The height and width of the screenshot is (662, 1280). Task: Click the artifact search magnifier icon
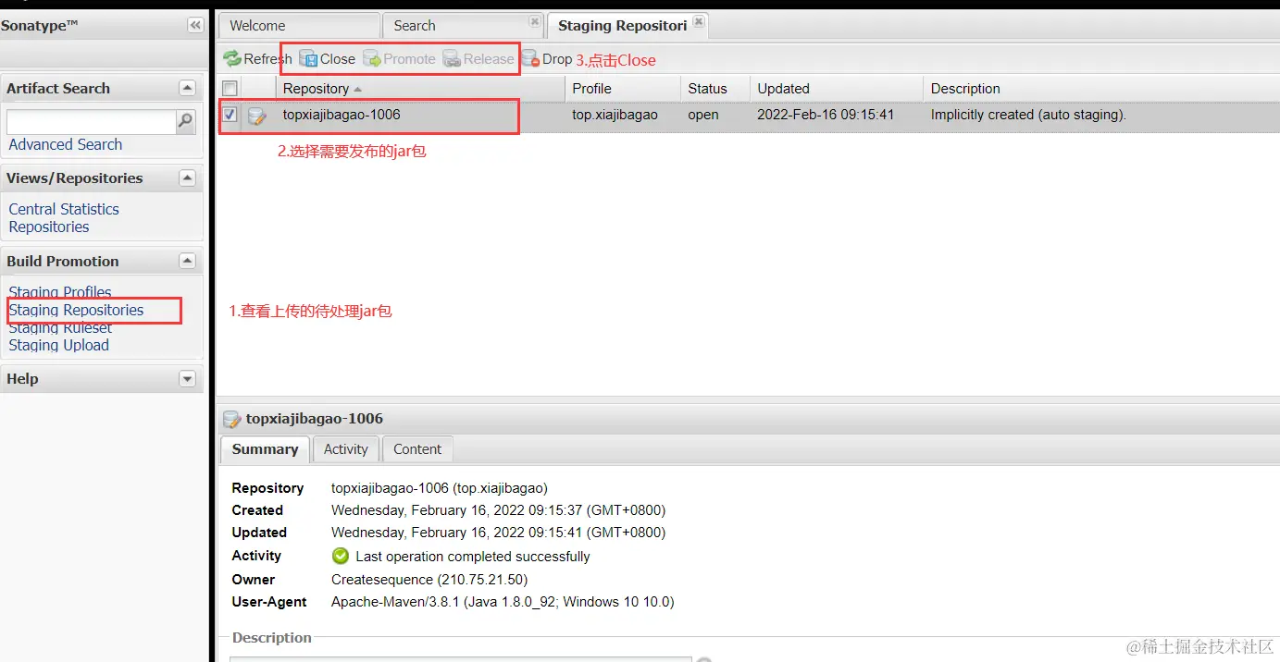(186, 121)
